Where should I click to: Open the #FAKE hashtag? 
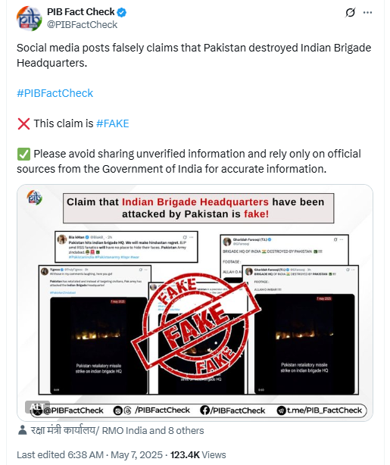click(112, 123)
